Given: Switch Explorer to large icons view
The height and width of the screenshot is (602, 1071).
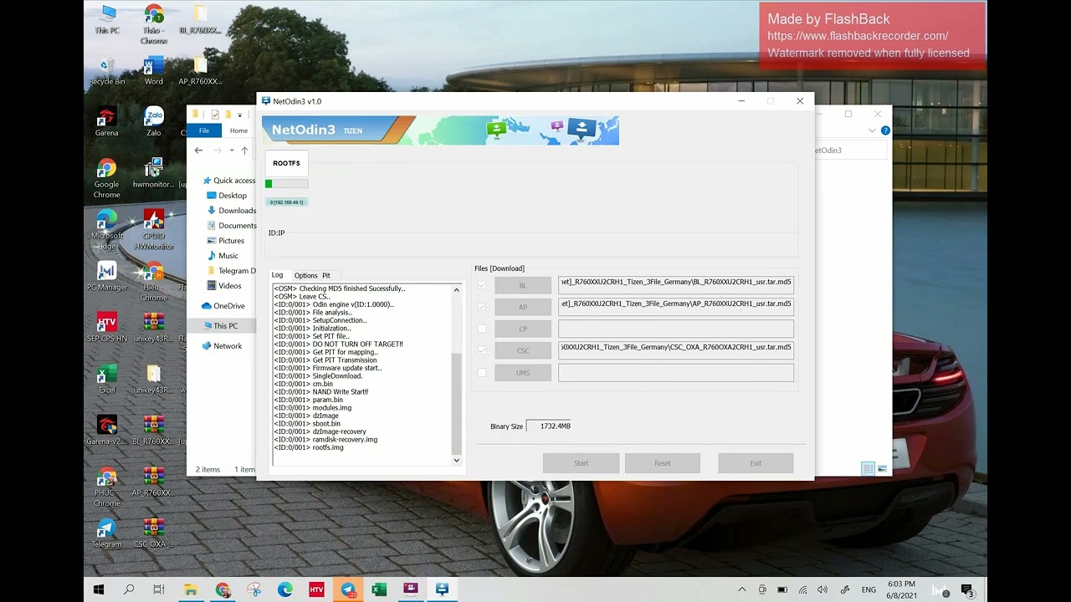Looking at the screenshot, I should pyautogui.click(x=882, y=469).
